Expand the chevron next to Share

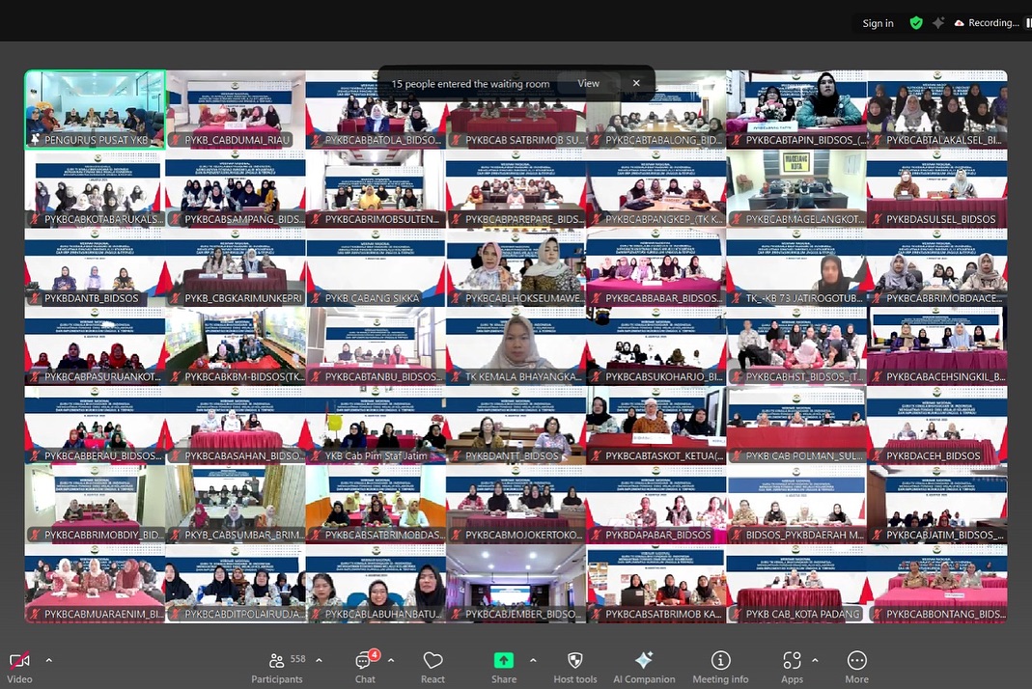click(533, 661)
